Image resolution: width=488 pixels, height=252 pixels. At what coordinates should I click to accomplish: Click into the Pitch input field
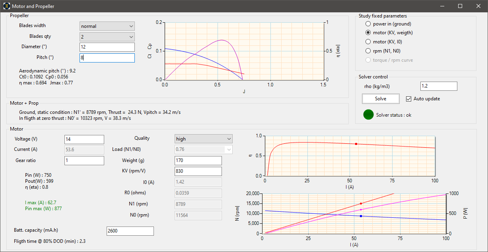click(107, 58)
